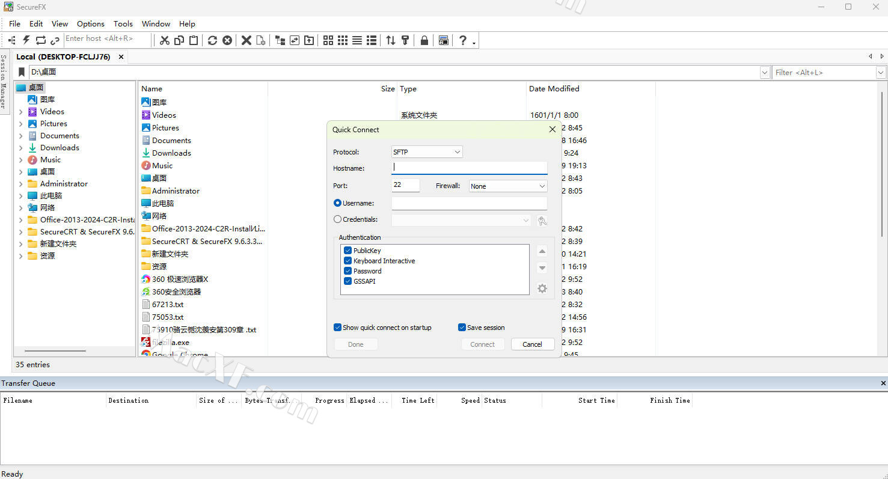Click the Enter host address field
This screenshot has height=479, width=888.
pos(107,39)
